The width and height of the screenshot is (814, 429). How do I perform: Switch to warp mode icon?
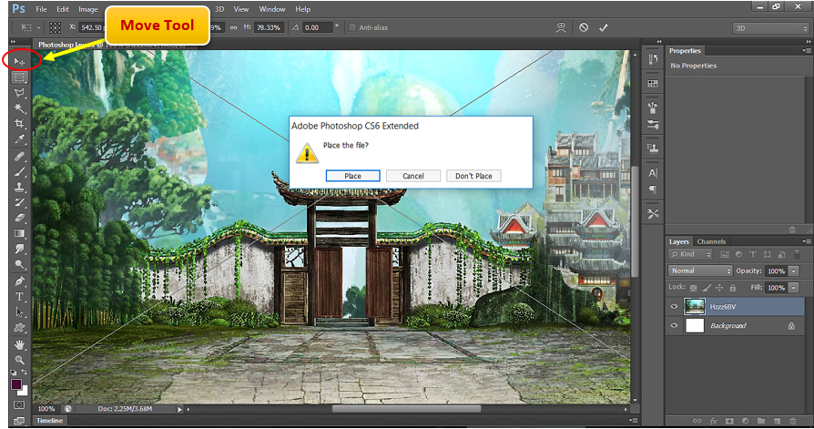[x=561, y=27]
